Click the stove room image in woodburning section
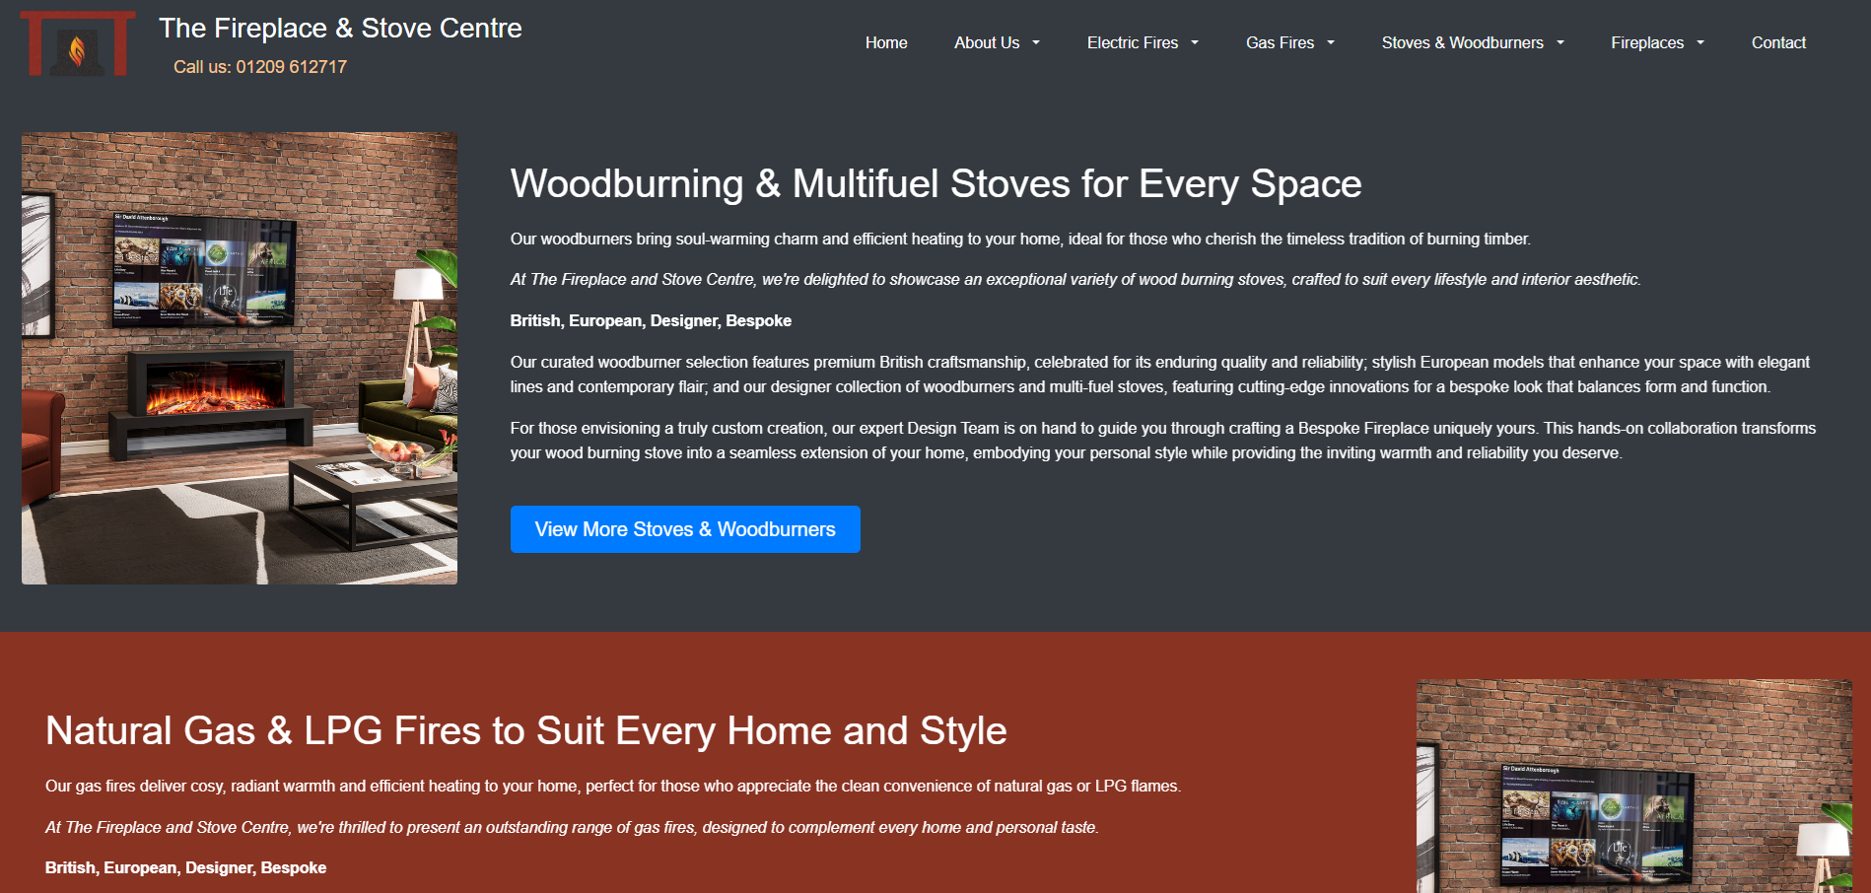 tap(240, 358)
